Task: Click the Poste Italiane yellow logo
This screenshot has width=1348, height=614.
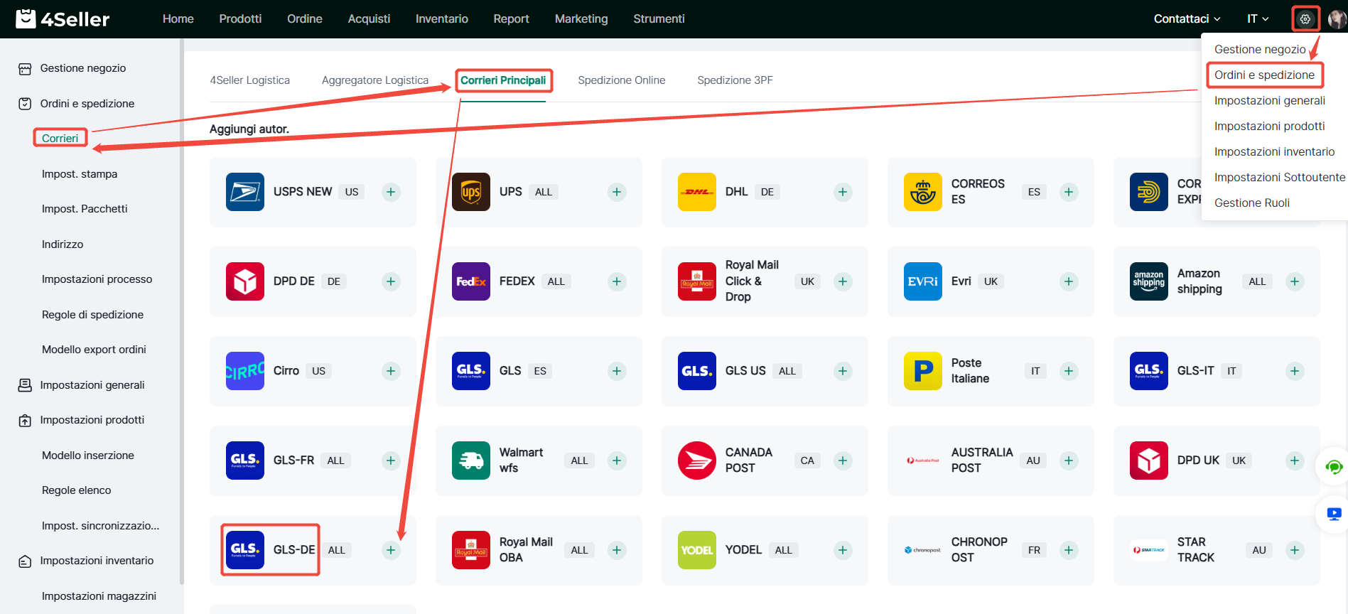Action: pyautogui.click(x=923, y=371)
